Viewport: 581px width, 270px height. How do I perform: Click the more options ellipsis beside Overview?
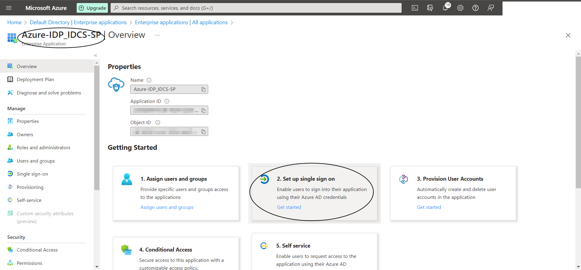tap(157, 35)
